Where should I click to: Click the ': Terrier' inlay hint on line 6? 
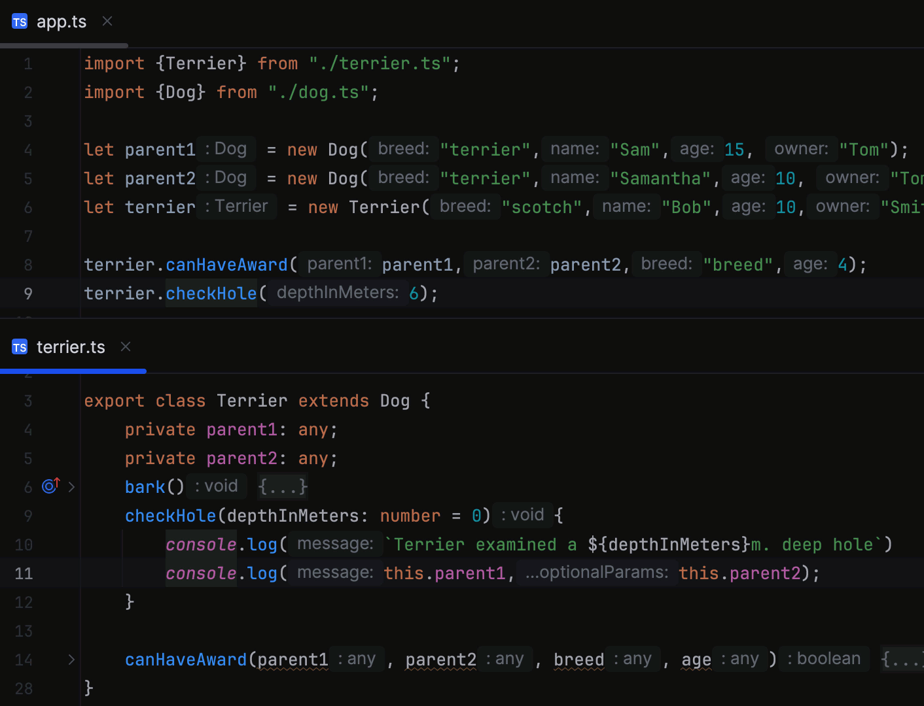[x=236, y=207]
